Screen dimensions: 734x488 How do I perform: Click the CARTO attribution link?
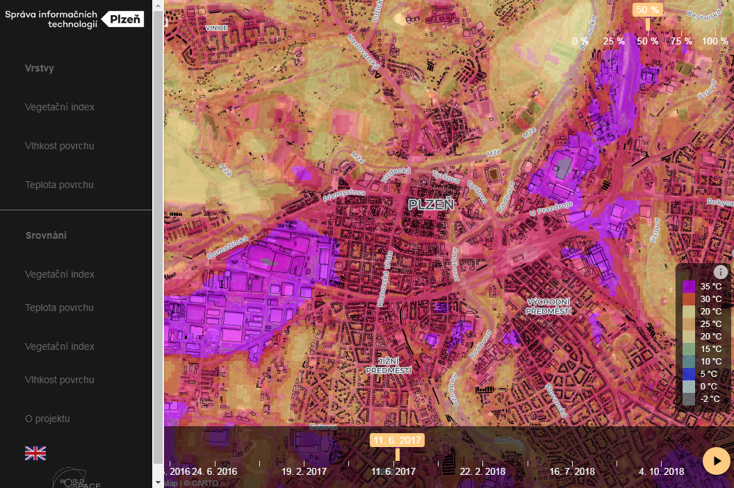tap(205, 483)
